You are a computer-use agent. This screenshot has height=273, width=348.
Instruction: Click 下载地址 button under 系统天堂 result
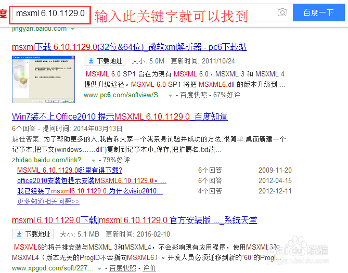tap(33, 234)
